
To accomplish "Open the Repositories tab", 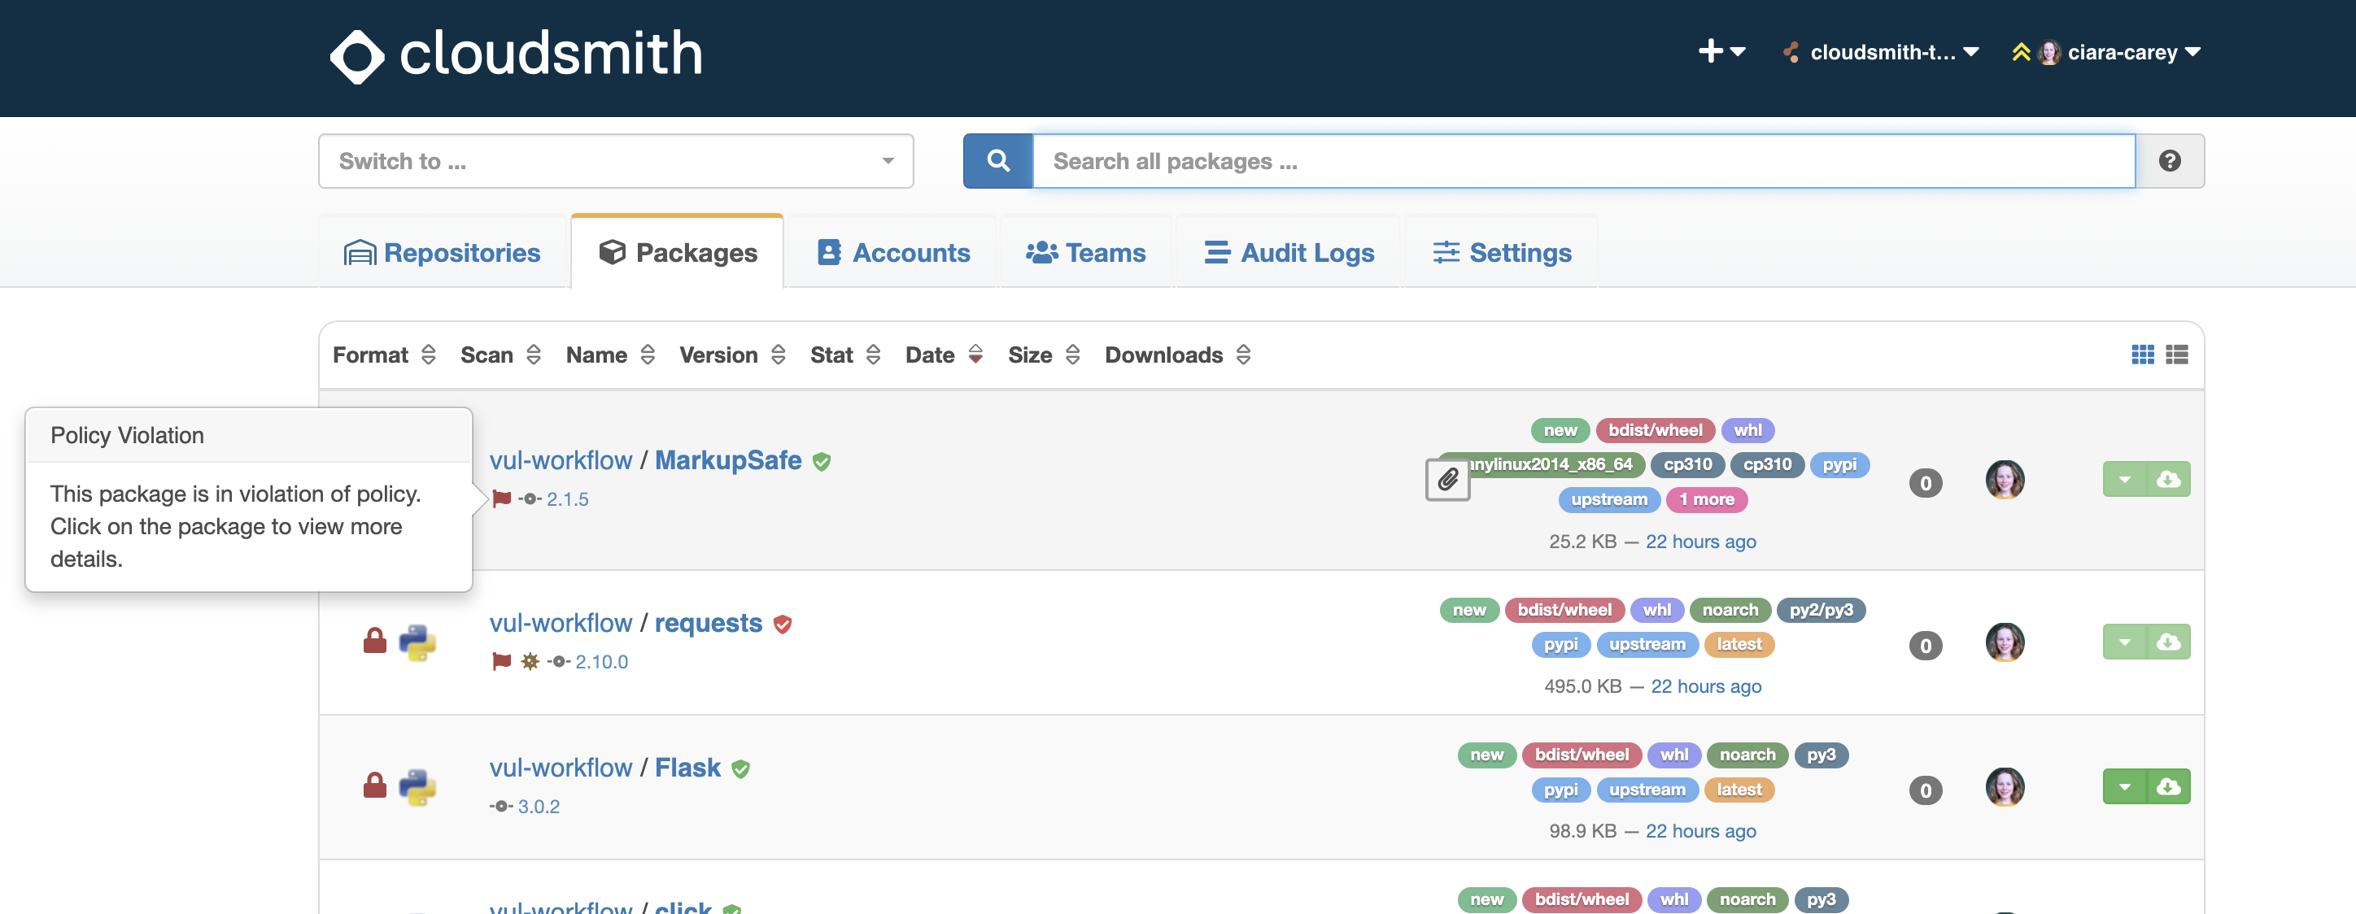I will [443, 252].
